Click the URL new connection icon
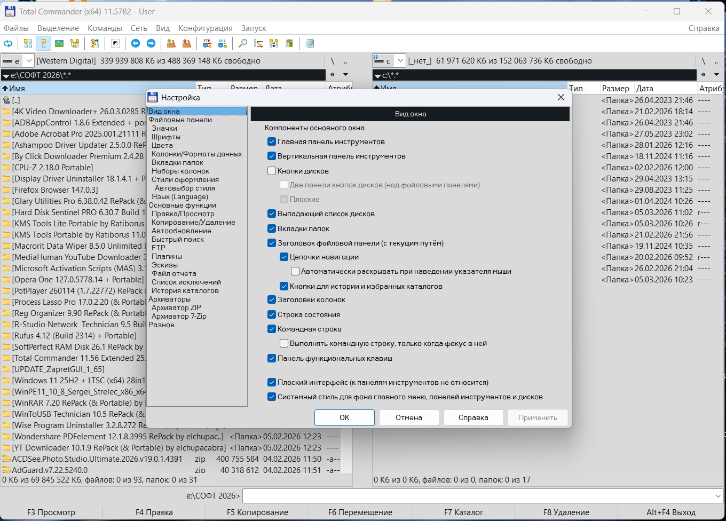 [x=222, y=44]
